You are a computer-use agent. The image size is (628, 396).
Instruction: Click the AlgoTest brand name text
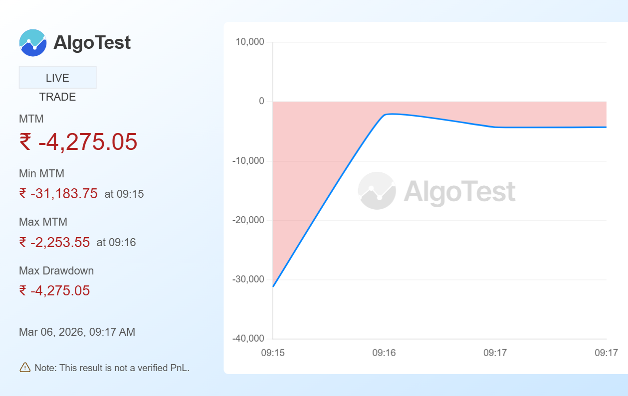pyautogui.click(x=92, y=42)
